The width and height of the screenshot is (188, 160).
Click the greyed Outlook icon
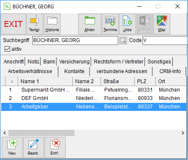[145, 24]
